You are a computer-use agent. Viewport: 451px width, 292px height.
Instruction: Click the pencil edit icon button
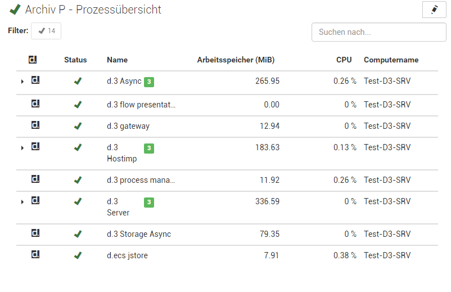pos(434,10)
